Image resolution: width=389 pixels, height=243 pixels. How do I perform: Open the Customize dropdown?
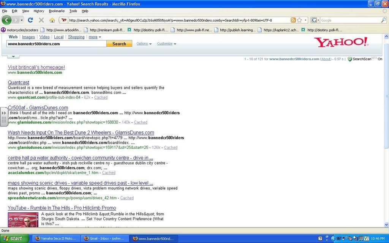[166, 44]
